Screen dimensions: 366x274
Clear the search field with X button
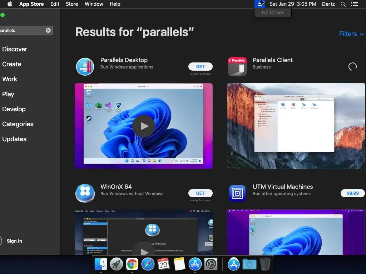coord(48,30)
